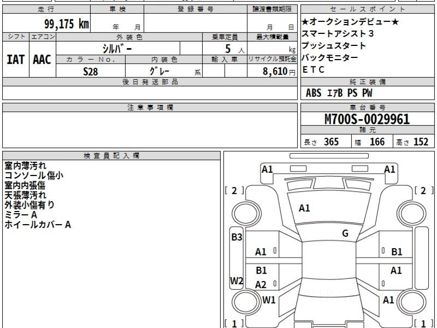Click the 登録番号 header cell

click(196, 9)
